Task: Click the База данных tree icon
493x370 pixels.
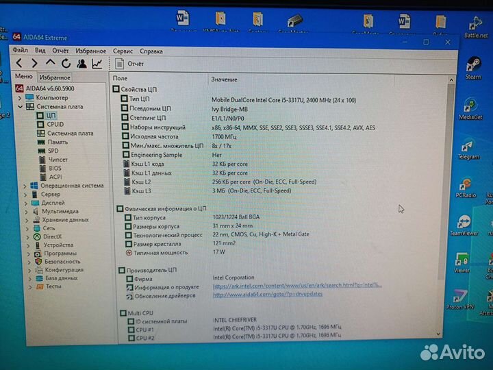Action: pos(39,278)
